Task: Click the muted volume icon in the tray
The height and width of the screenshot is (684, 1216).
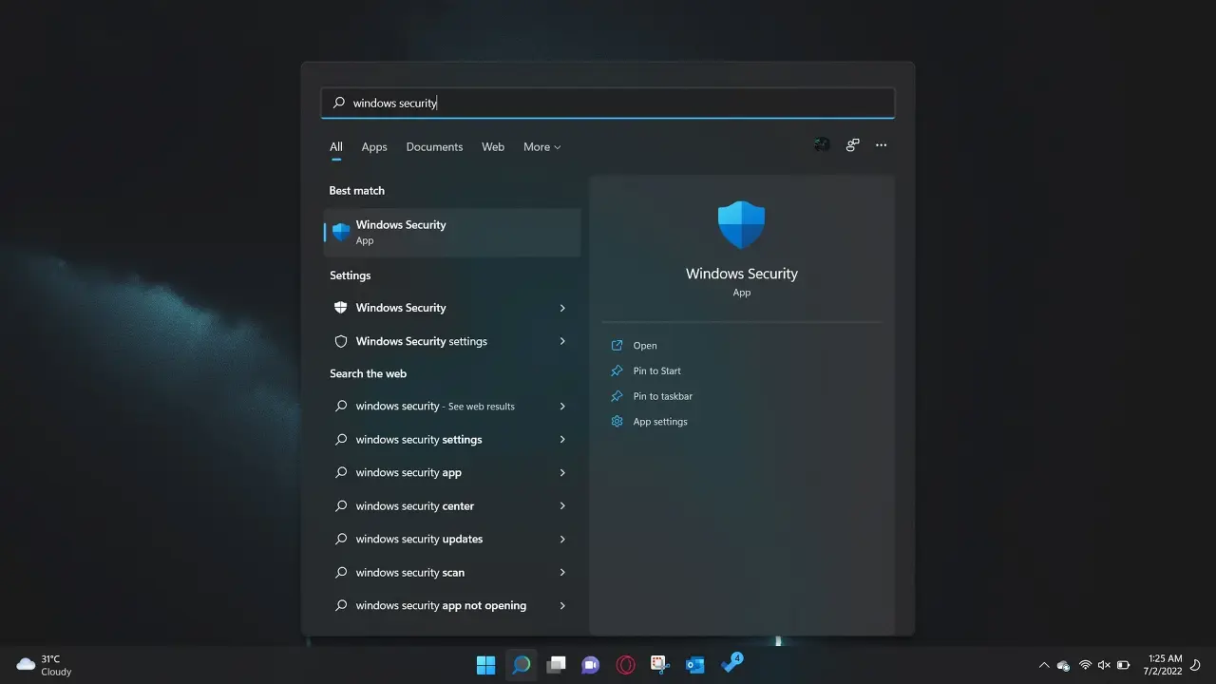Action: (x=1104, y=665)
